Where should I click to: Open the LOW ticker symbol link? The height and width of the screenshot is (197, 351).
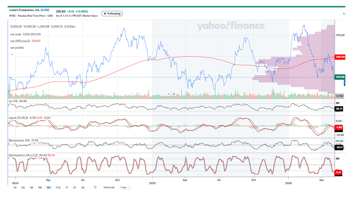click(x=45, y=10)
